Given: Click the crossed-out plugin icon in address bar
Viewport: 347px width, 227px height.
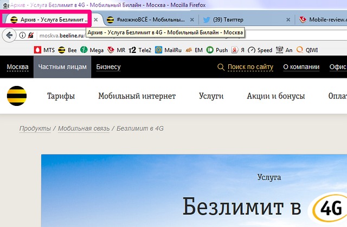Looking at the screenshot, I should pos(30,35).
